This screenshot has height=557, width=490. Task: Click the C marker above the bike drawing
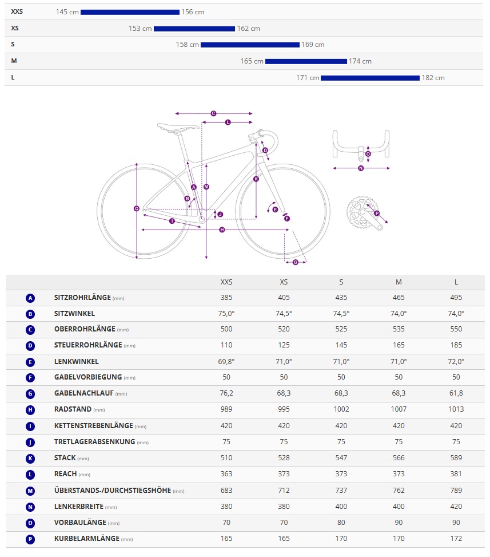click(x=213, y=113)
